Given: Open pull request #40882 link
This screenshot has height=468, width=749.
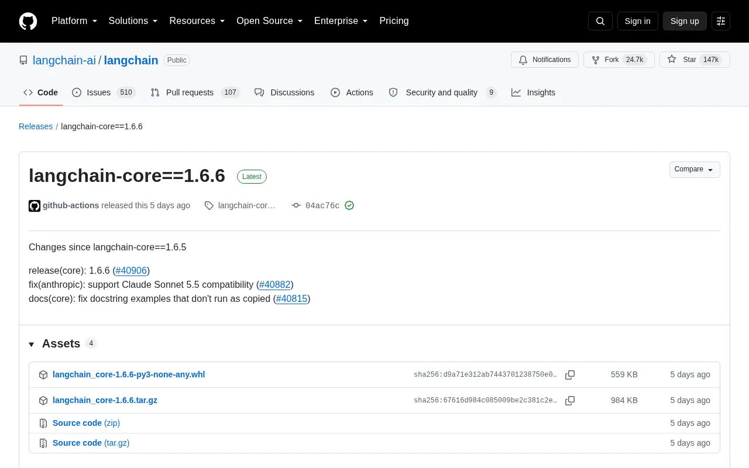Looking at the screenshot, I should 275,284.
